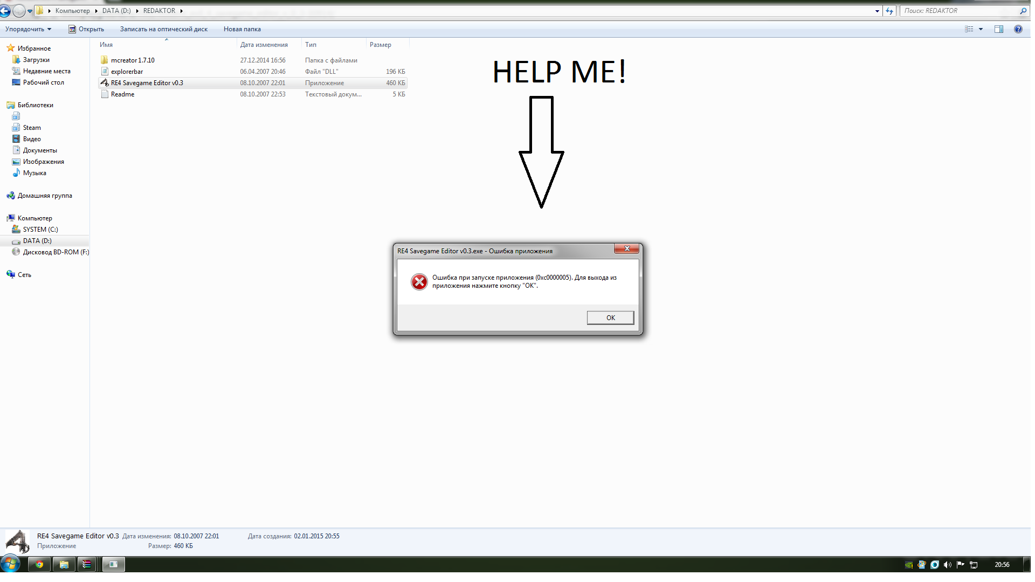The height and width of the screenshot is (582, 1035).
Task: Click the Поиск: REDAKTOR search field
Action: [x=960, y=11]
